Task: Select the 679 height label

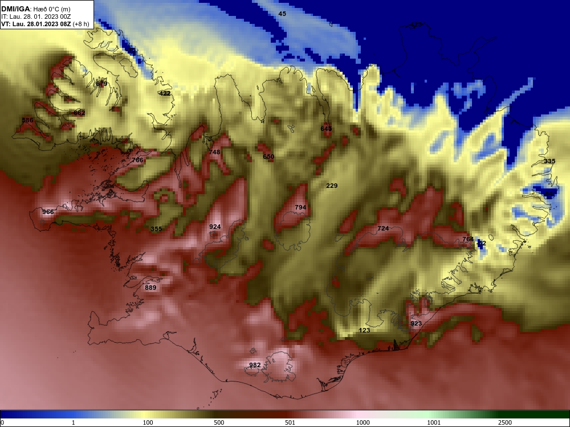Action: coord(101,84)
